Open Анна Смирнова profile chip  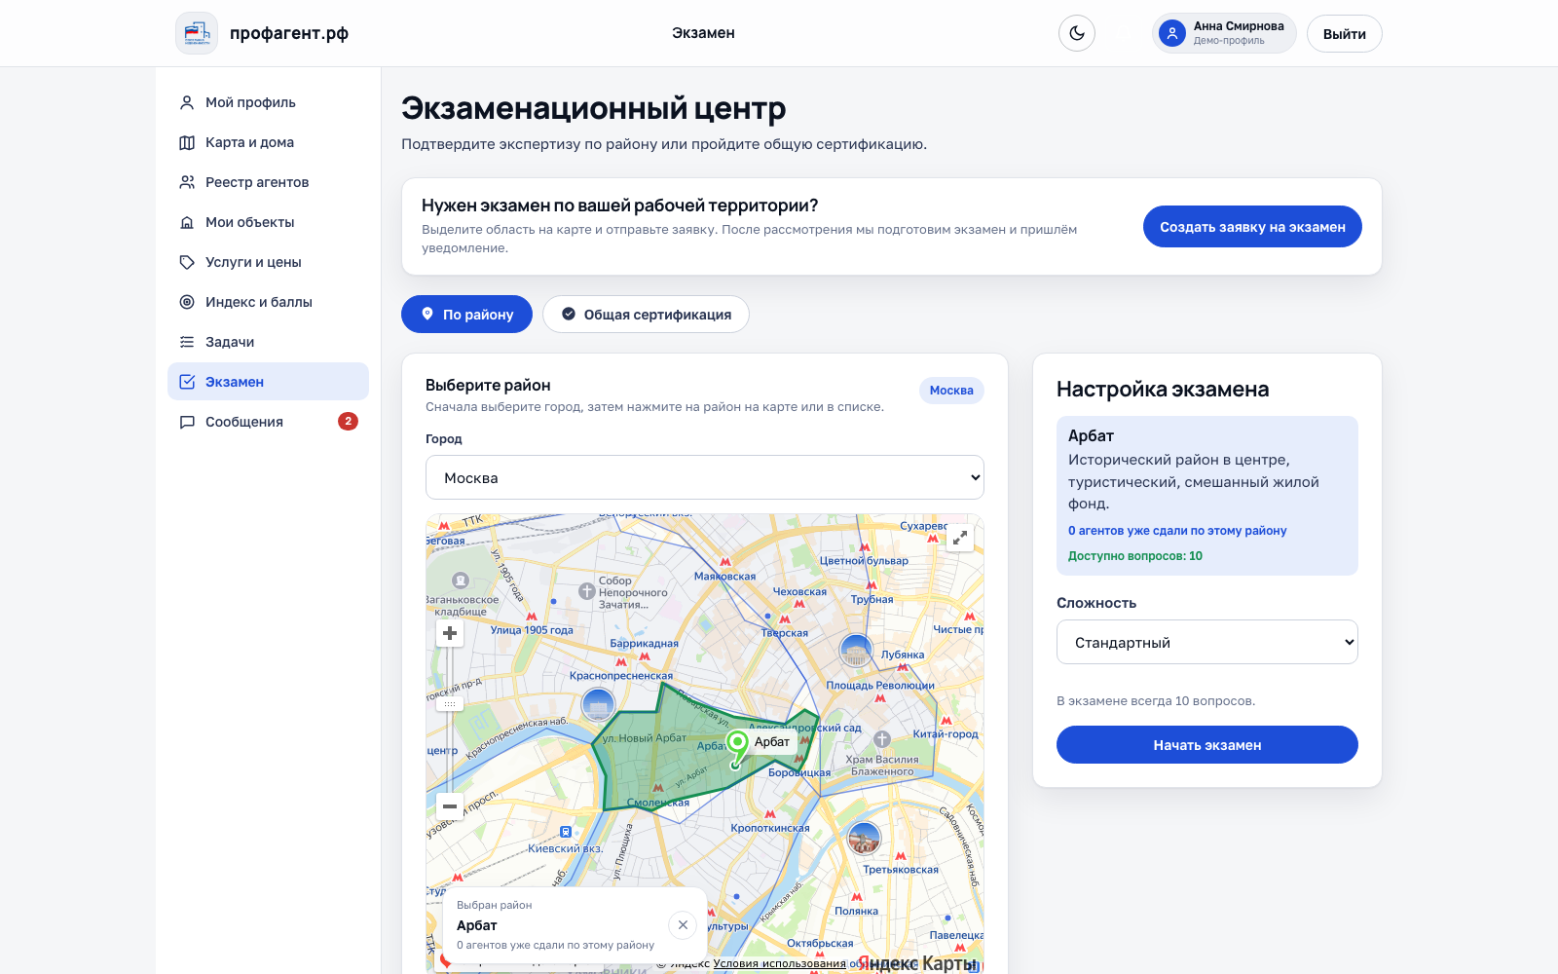tap(1224, 33)
